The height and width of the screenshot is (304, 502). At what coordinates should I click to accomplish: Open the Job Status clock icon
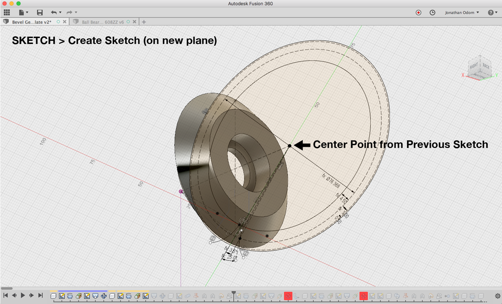pos(432,12)
